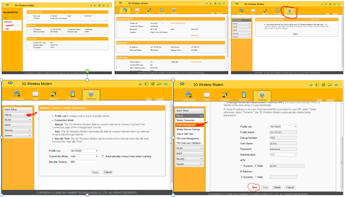Click the Max Idle Time field showing 300
The image size is (345, 197).
pyautogui.click(x=84, y=162)
